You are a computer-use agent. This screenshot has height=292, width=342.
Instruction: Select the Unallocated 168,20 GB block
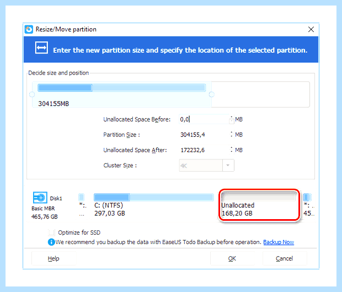[259, 205]
